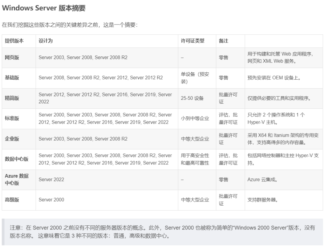The width and height of the screenshot is (326, 248).
Task: Click "零售" in the 基础版 row
Action: point(223,78)
